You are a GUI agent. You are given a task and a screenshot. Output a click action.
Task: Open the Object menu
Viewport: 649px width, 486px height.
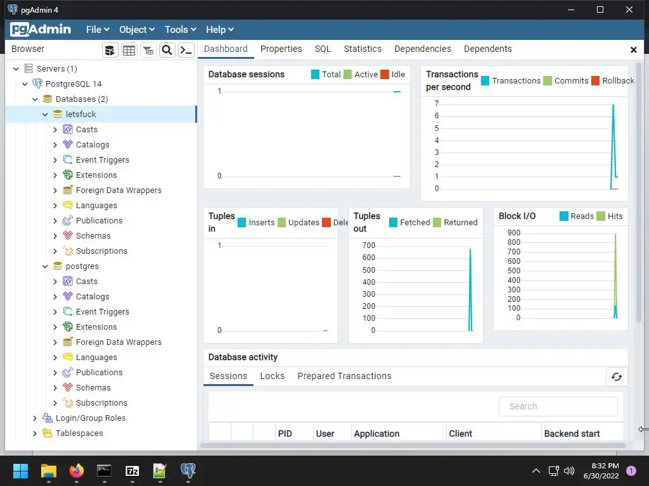(x=137, y=30)
